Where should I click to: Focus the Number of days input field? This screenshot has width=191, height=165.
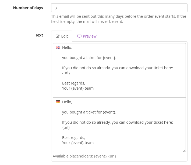[x=119, y=8]
